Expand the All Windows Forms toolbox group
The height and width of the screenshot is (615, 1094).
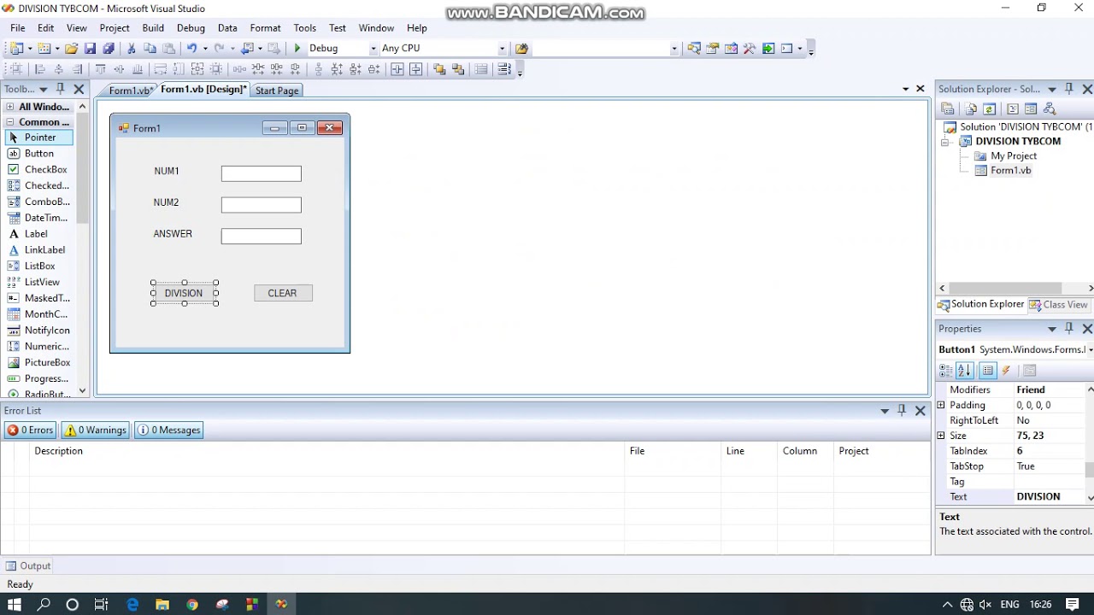pyautogui.click(x=9, y=107)
